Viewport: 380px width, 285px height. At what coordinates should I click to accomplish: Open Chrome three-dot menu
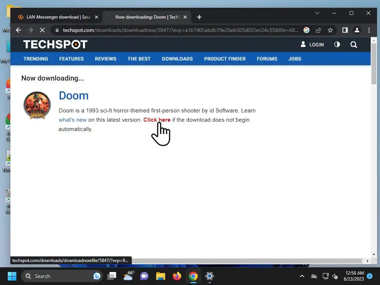click(x=369, y=30)
